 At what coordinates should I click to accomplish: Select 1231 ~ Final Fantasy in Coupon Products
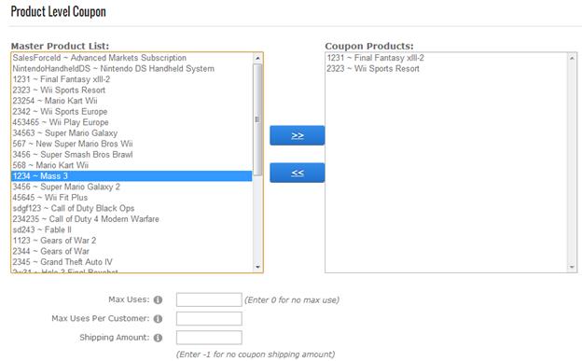click(x=446, y=58)
